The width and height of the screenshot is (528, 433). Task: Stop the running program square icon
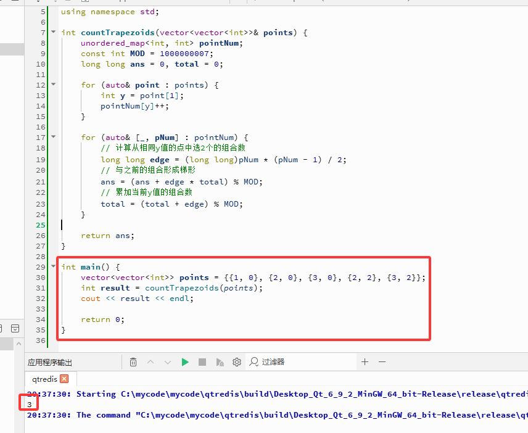tap(202, 362)
